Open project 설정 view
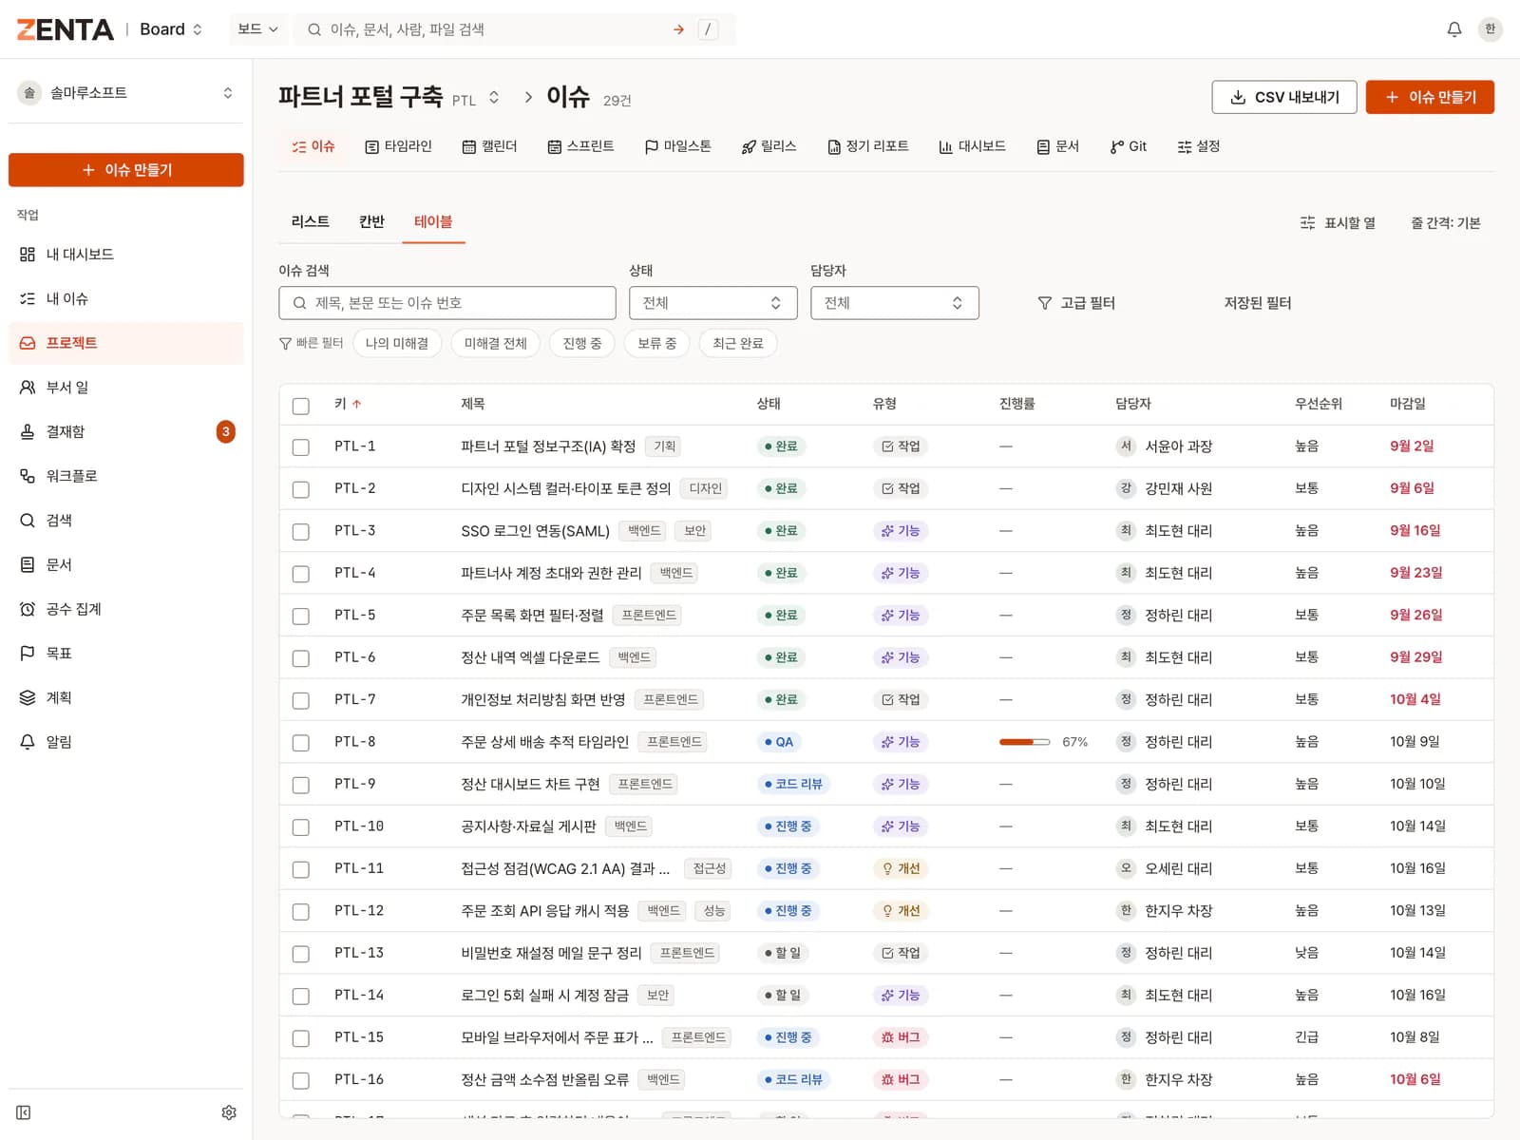Image resolution: width=1520 pixels, height=1140 pixels. 1198,146
